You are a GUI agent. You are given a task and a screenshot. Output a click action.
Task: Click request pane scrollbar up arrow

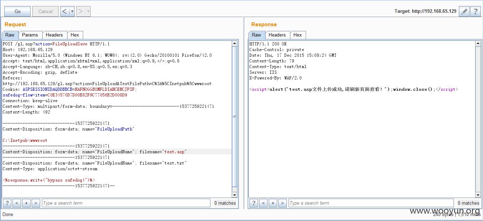pos(235,43)
